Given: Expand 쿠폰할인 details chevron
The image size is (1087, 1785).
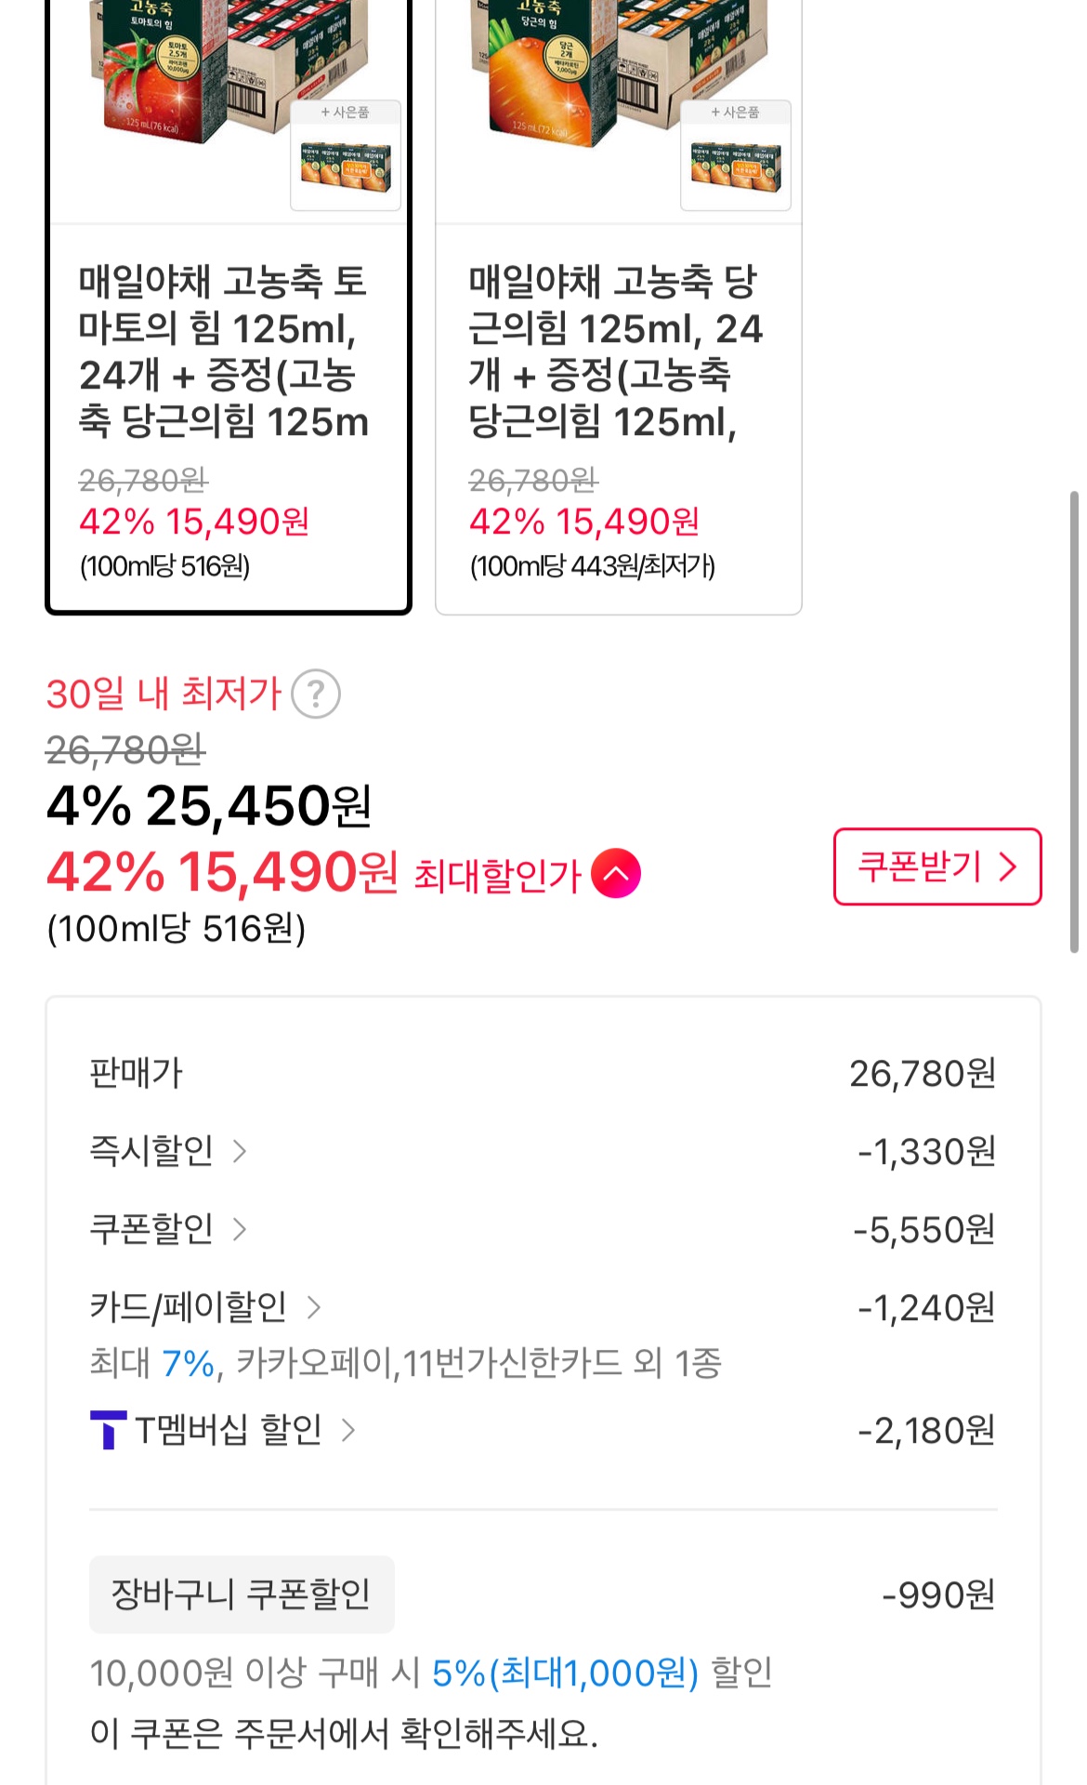Looking at the screenshot, I should tap(240, 1230).
